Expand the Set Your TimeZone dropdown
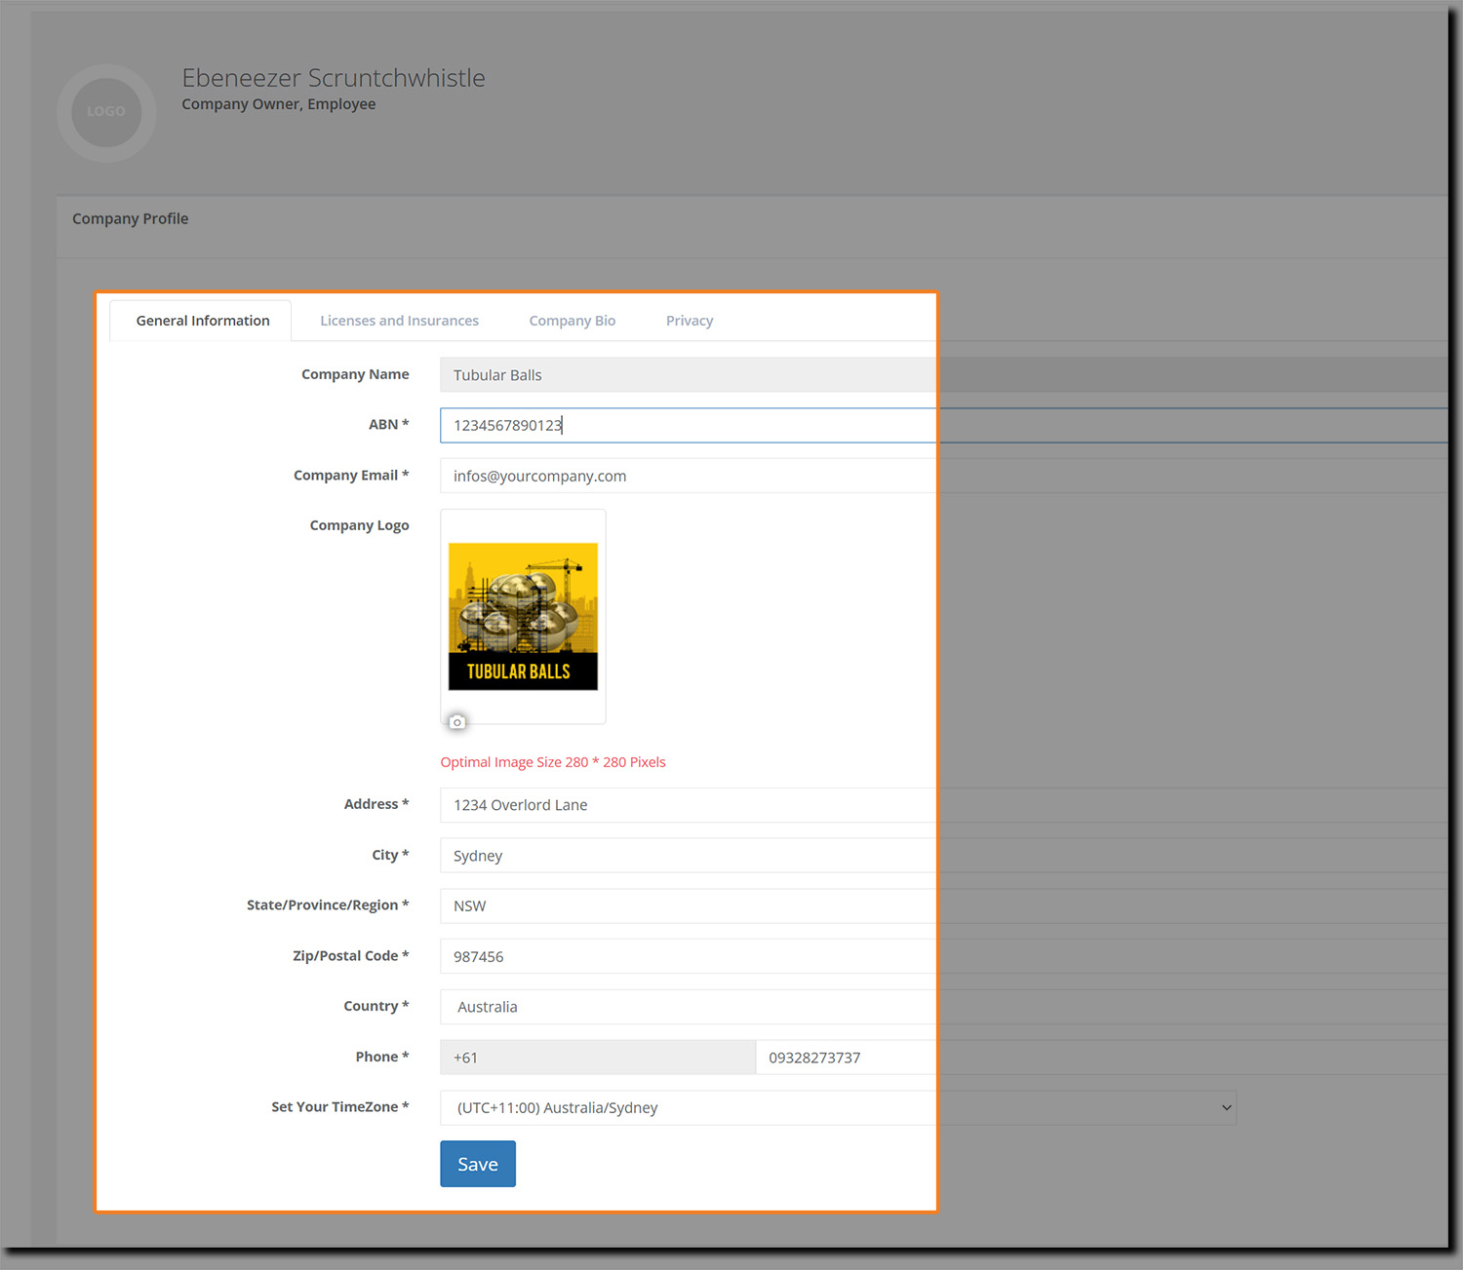The width and height of the screenshot is (1463, 1270). coord(838,1107)
